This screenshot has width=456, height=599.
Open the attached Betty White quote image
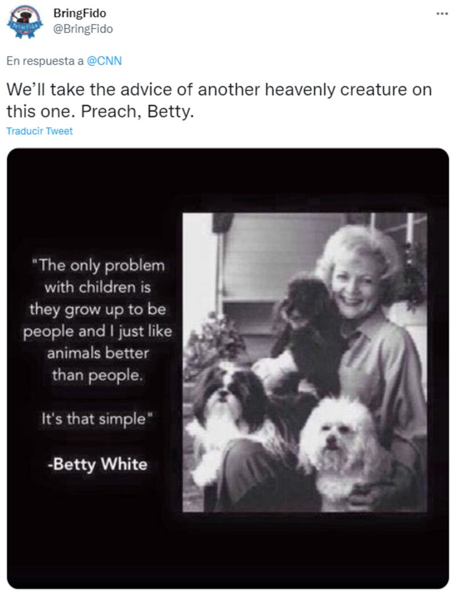(x=228, y=368)
